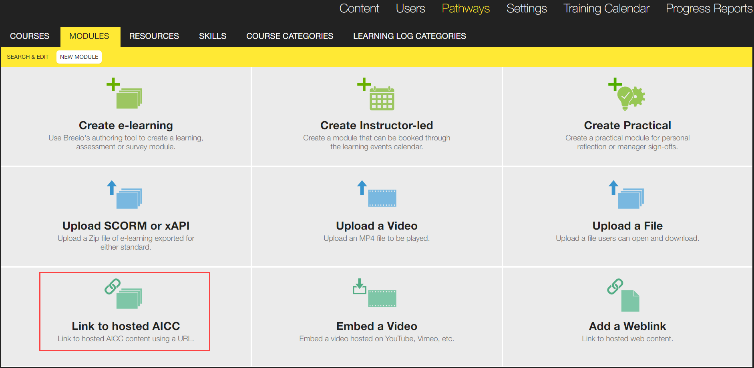
Task: Click 'Link to hosted web content' text
Action: [x=627, y=339]
